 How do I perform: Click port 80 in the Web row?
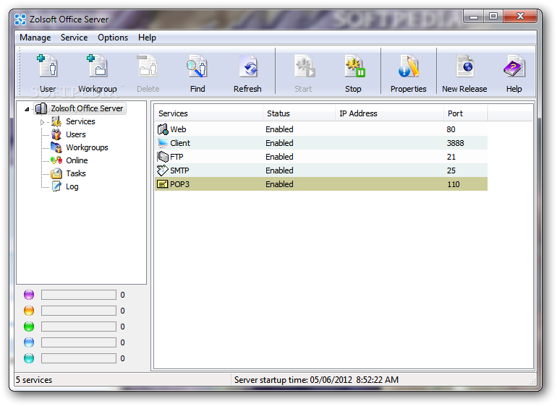coord(451,129)
